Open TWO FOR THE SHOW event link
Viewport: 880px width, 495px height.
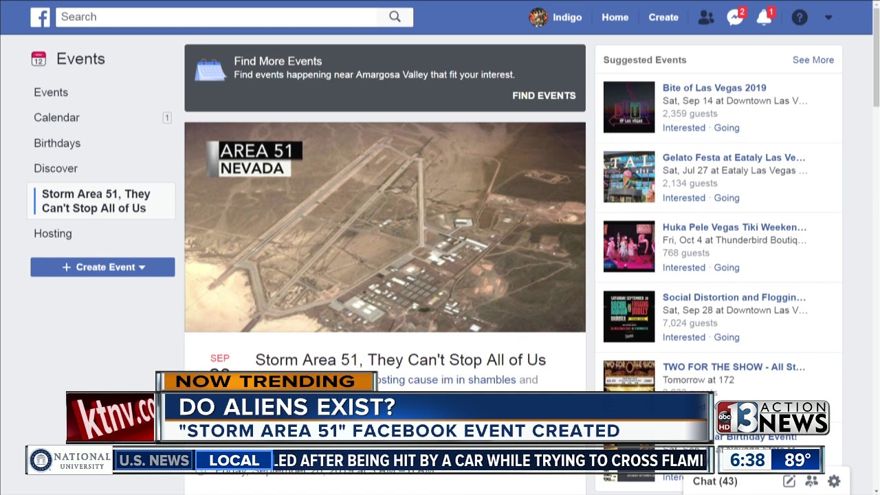734,367
